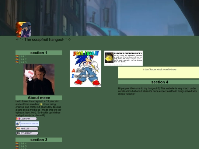
Task: Click the 'section 1' header
Action: click(39, 53)
